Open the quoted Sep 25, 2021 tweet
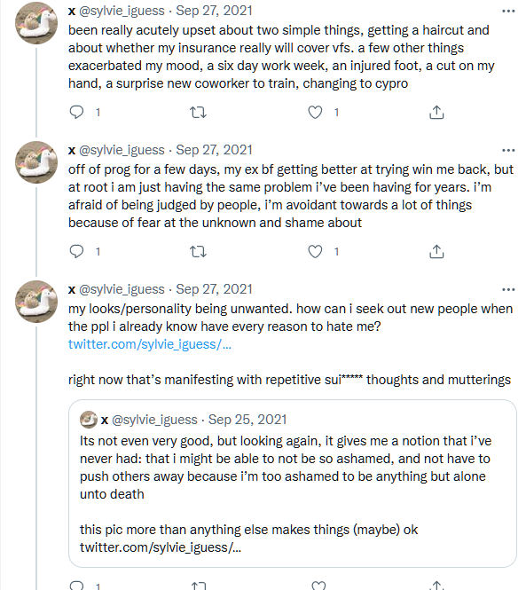526x590 pixels. coord(293,484)
